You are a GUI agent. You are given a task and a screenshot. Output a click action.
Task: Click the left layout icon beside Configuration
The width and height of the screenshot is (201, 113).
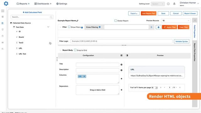click(122, 55)
